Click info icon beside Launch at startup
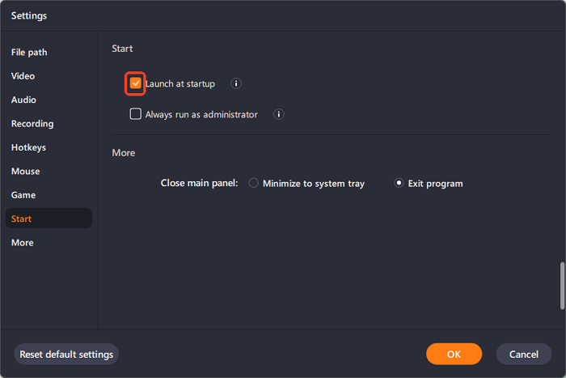Viewport: 566px width, 378px height. tap(236, 83)
